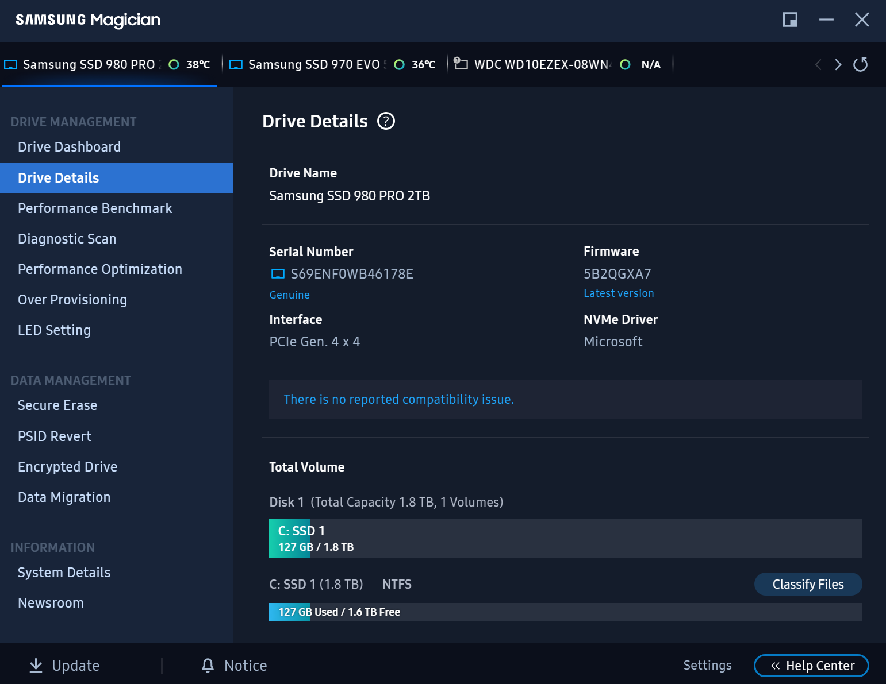Click interface value PCIe Gen. 4 x 4

click(314, 342)
